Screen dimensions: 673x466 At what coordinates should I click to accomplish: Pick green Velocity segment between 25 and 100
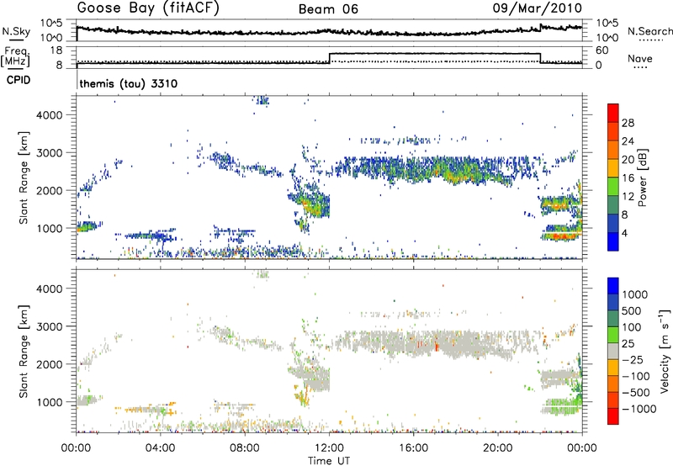613,335
